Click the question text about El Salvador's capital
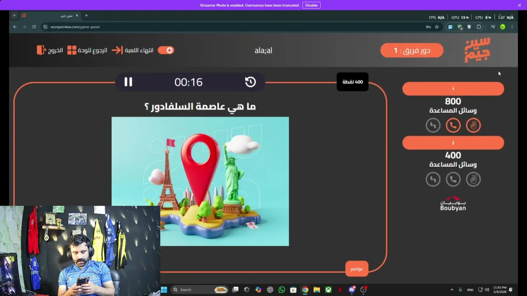The height and width of the screenshot is (296, 527). (200, 106)
